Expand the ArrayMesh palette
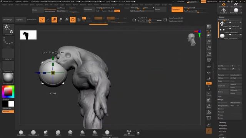This screenshot has width=246, height=138. (x=223, y=126)
